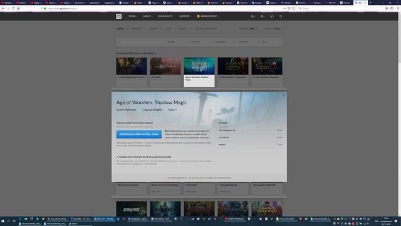Click DOWNLOAD AND INSTALL NOW button

[x=139, y=134]
